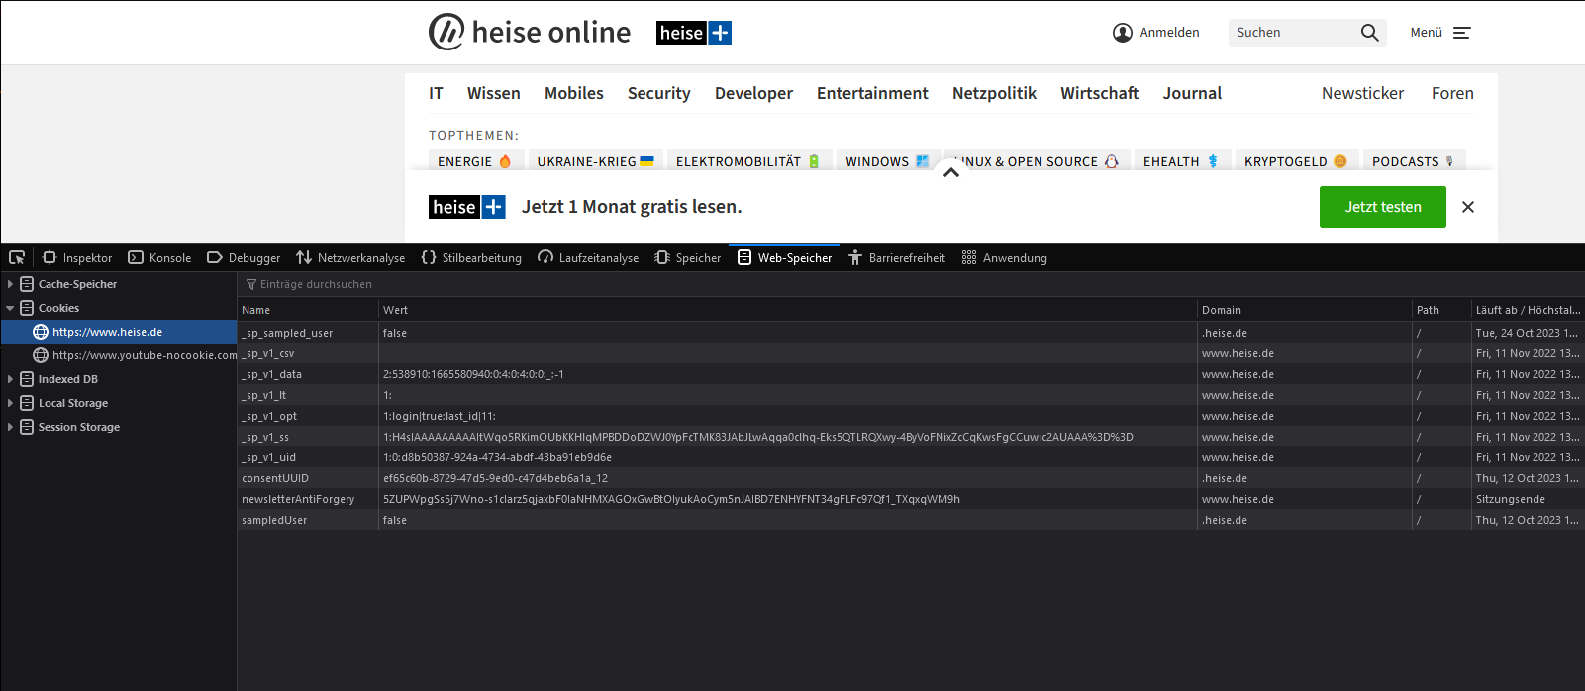Sort by Läuft ab column header
1585x691 pixels.
1528,310
